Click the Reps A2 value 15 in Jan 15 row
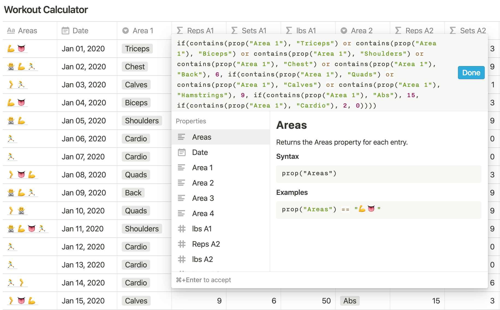The height and width of the screenshot is (310, 500). [436, 301]
